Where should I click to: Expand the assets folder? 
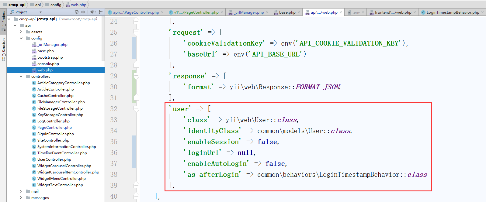point(21,32)
